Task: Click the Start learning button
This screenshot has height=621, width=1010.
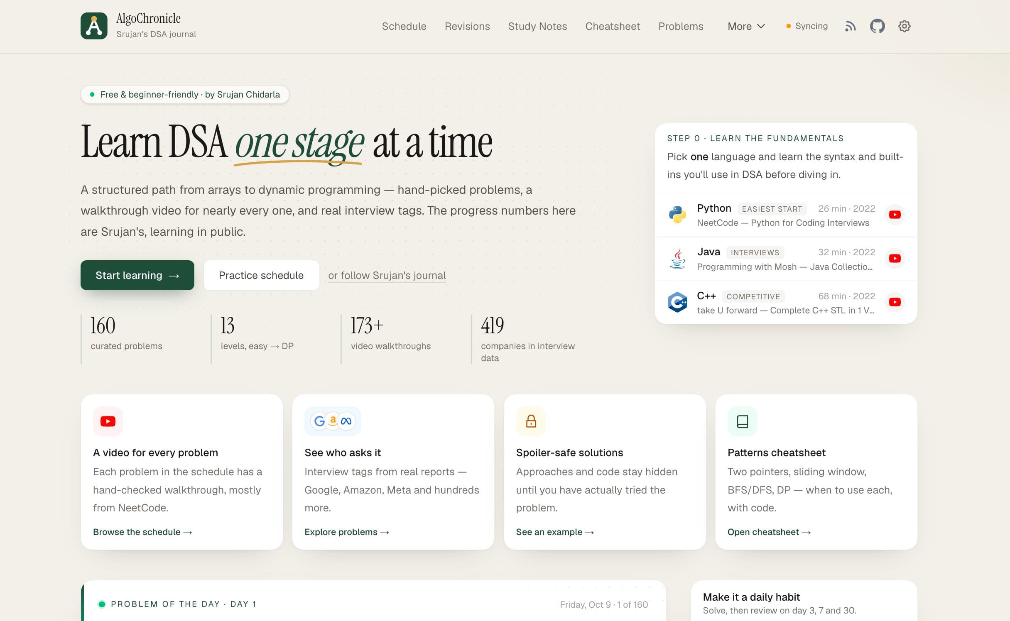Action: click(x=137, y=275)
